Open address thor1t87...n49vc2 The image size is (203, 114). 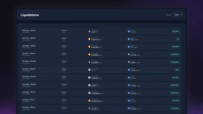[29, 54]
